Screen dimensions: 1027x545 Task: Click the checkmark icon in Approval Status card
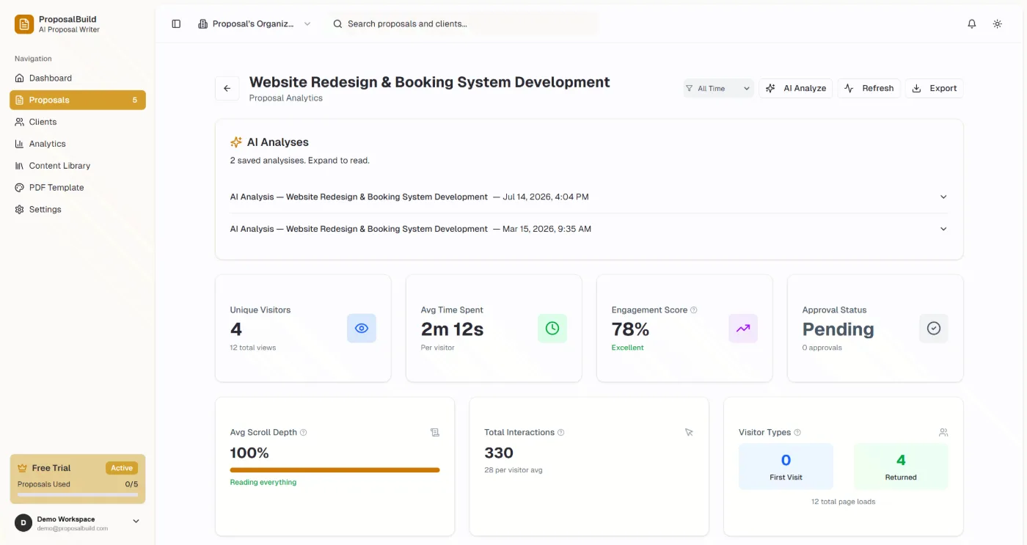click(934, 329)
